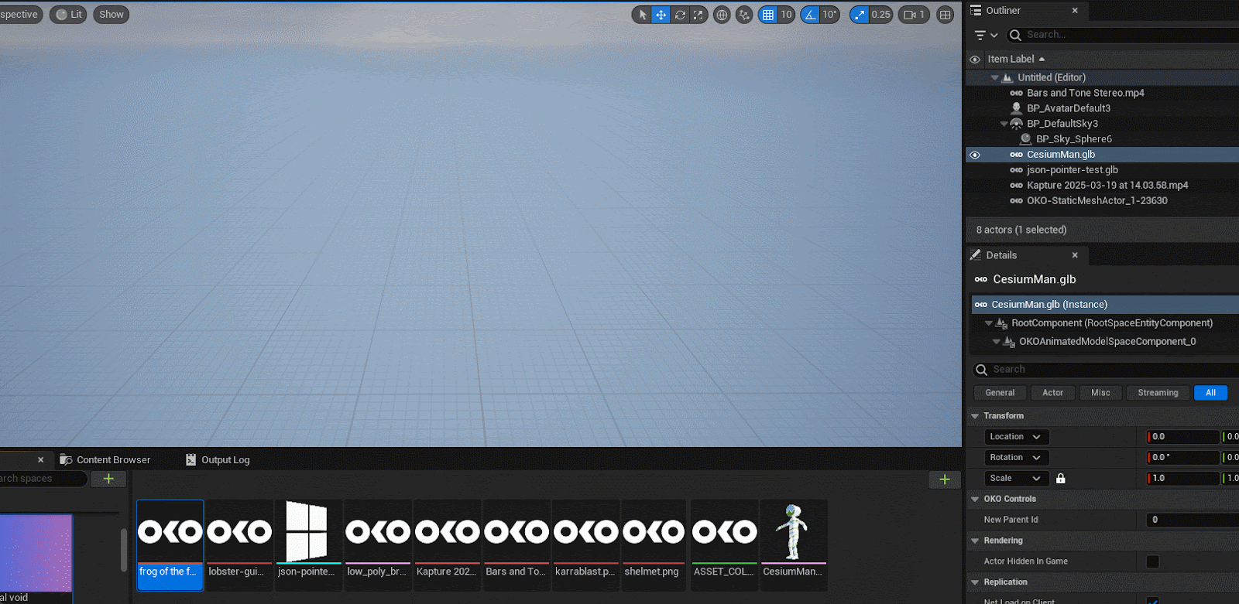Open the Location dropdown in Transform
1239x604 pixels.
(1016, 437)
